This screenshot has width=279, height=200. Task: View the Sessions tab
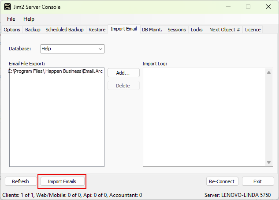point(176,30)
